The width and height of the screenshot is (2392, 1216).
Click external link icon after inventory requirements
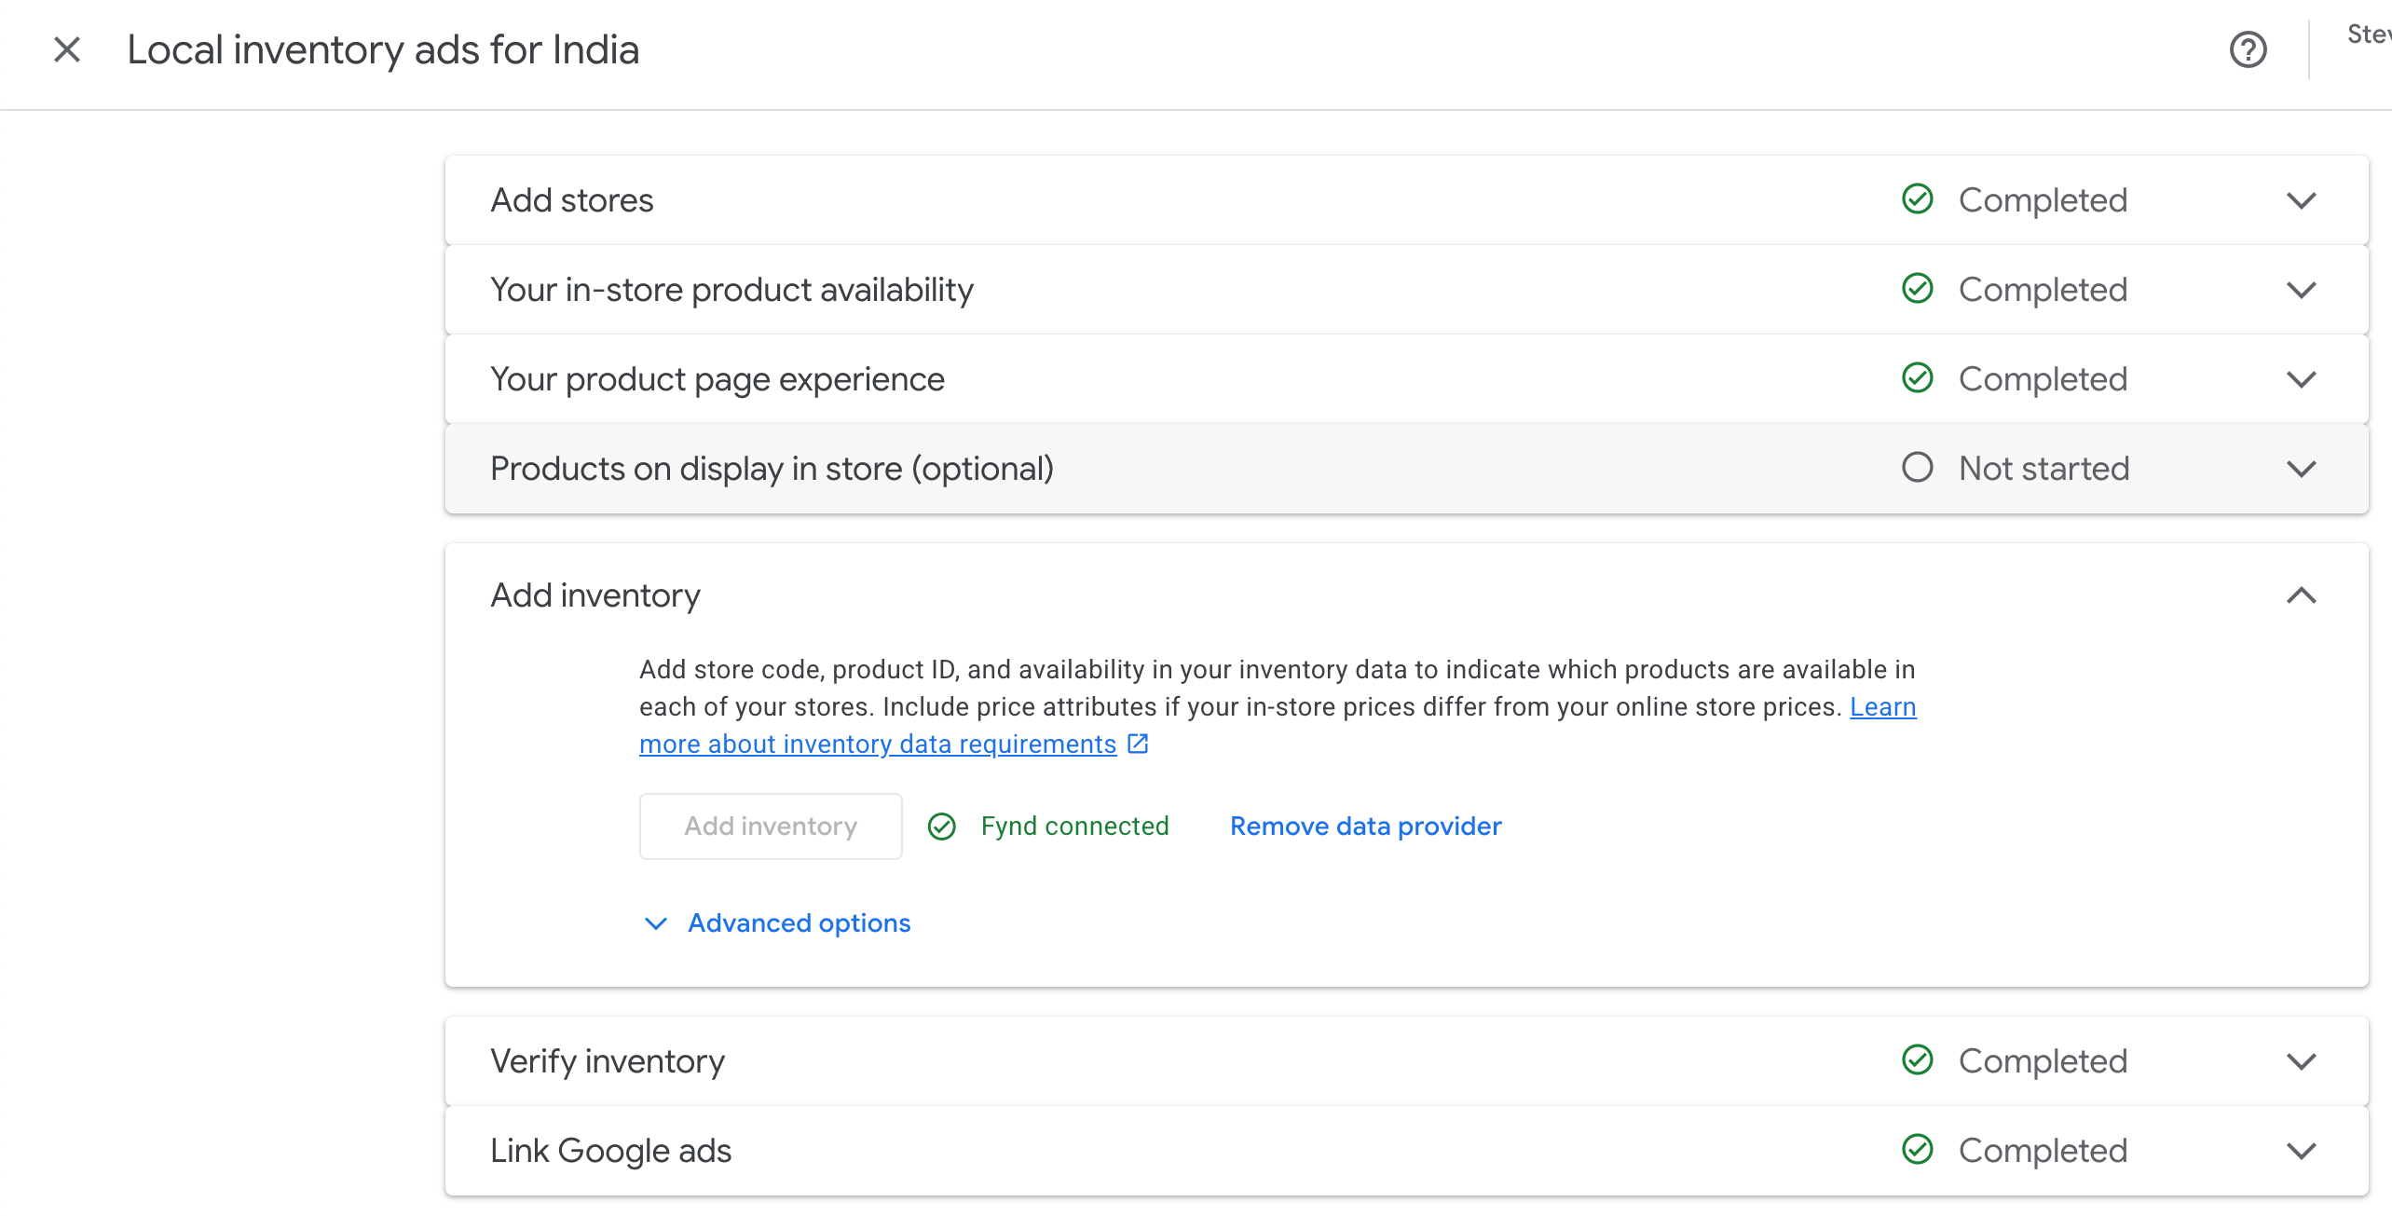[1138, 744]
